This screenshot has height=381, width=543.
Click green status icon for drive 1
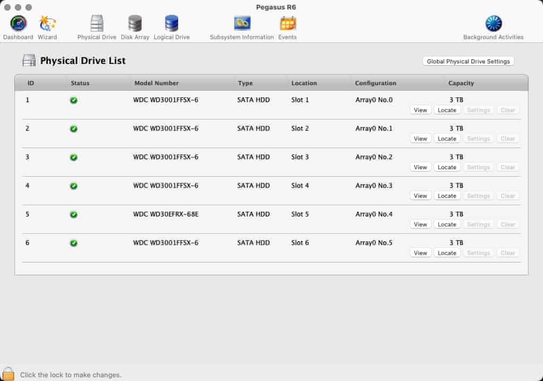pos(74,100)
